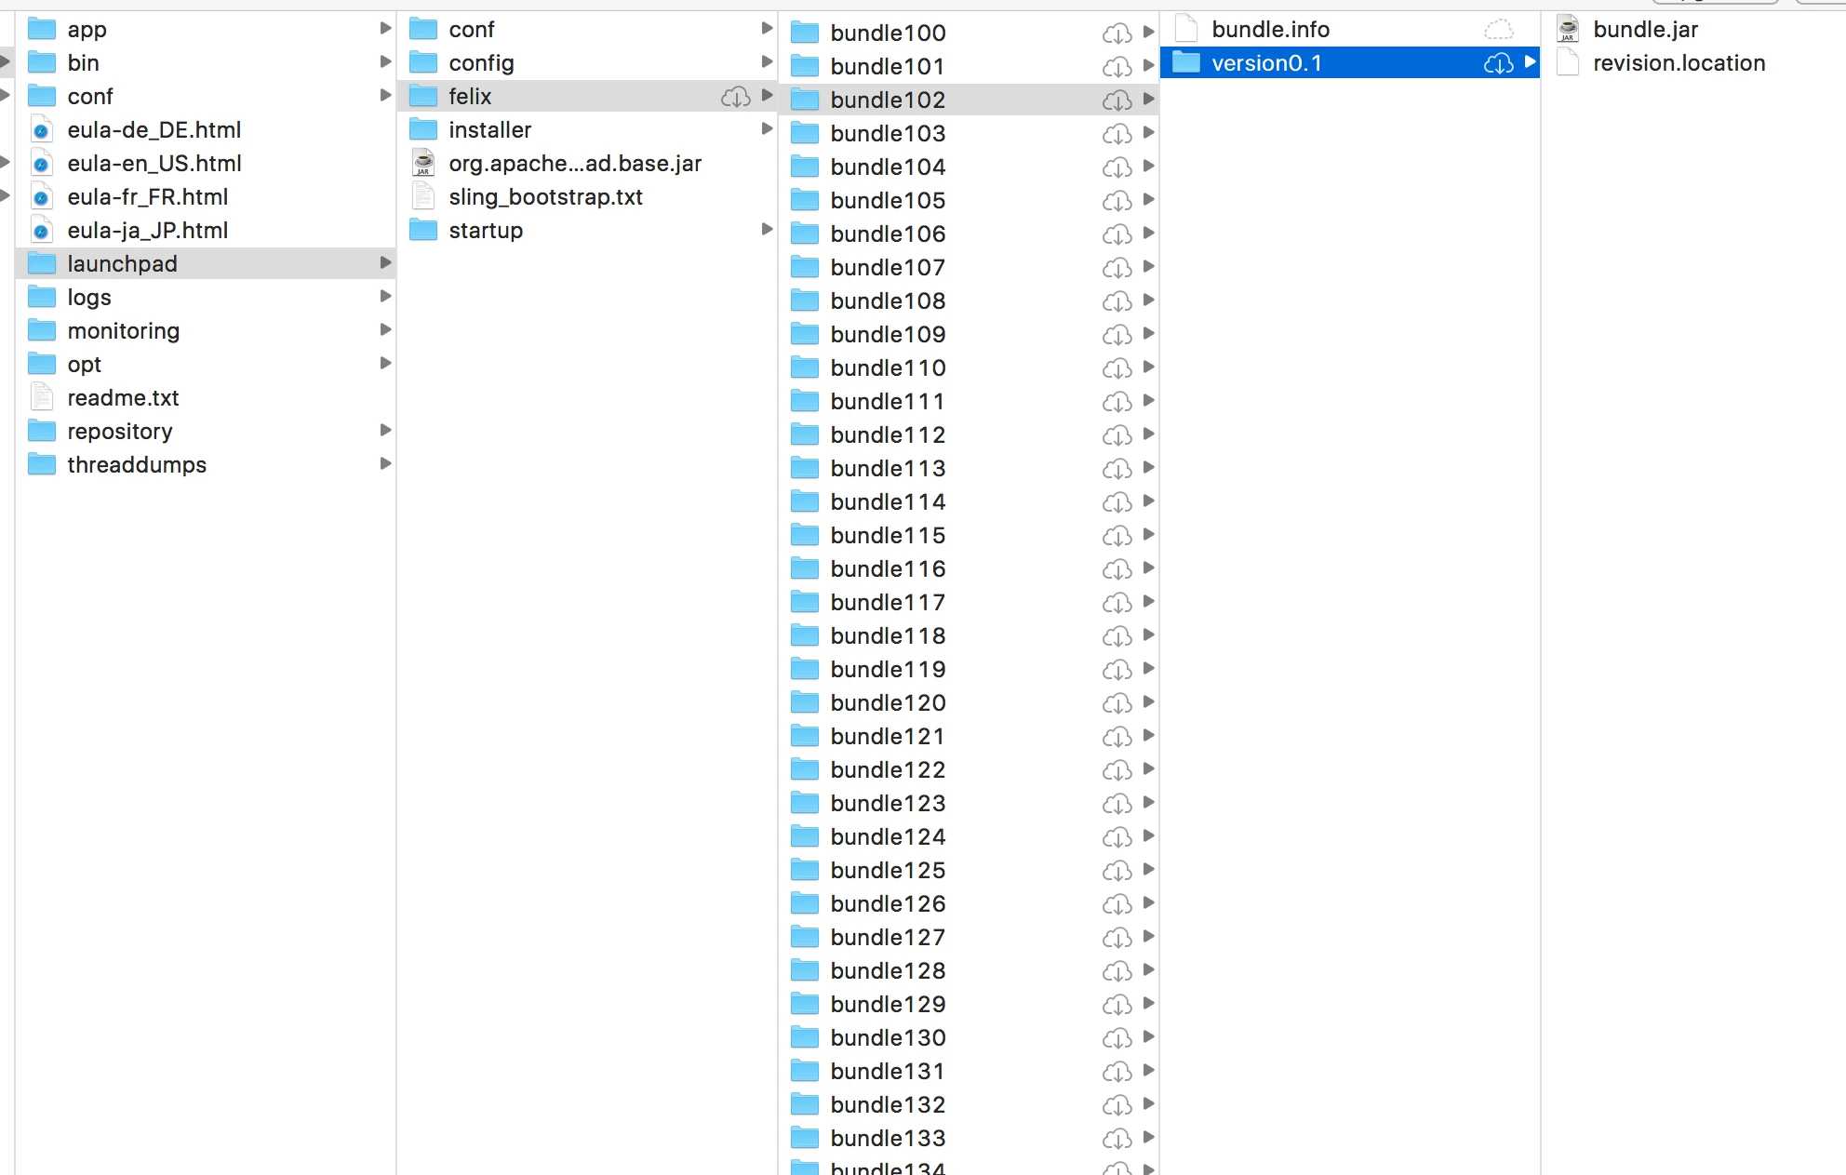
Task: Click the org.apache base jar file icon
Action: tap(424, 164)
